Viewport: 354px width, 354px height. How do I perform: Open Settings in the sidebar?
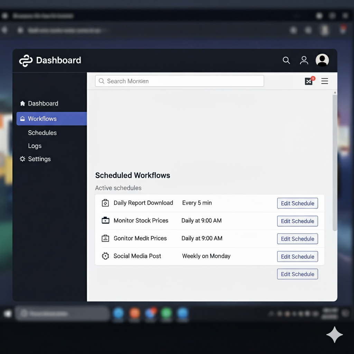39,159
